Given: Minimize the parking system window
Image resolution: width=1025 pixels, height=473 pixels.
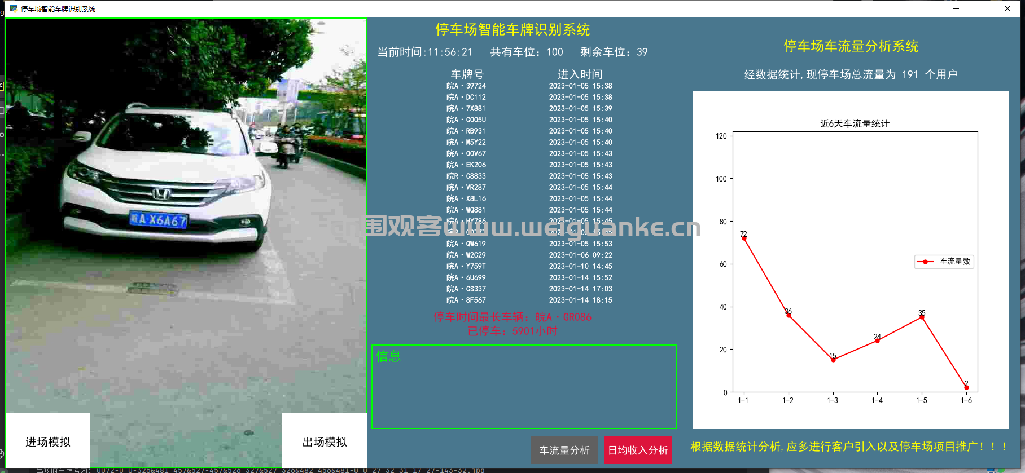Looking at the screenshot, I should pos(956,8).
